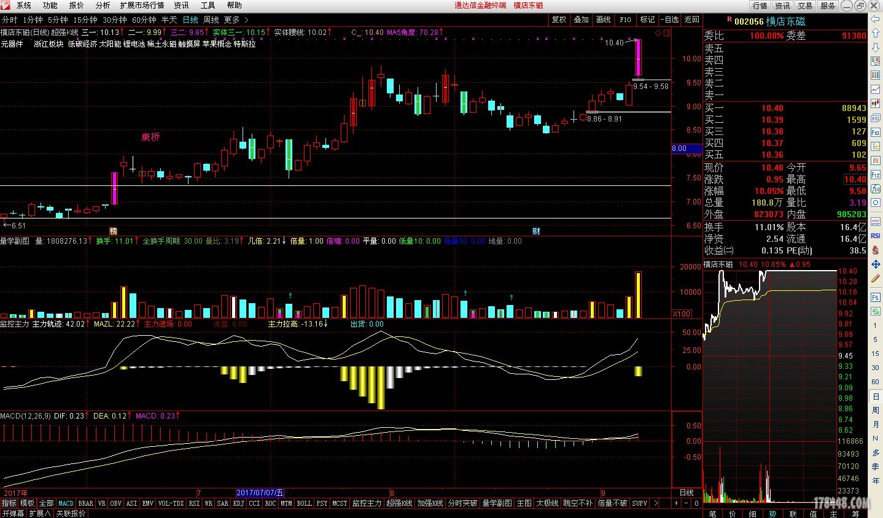Open the line chart sidebar icon

pyautogui.click(x=876, y=90)
